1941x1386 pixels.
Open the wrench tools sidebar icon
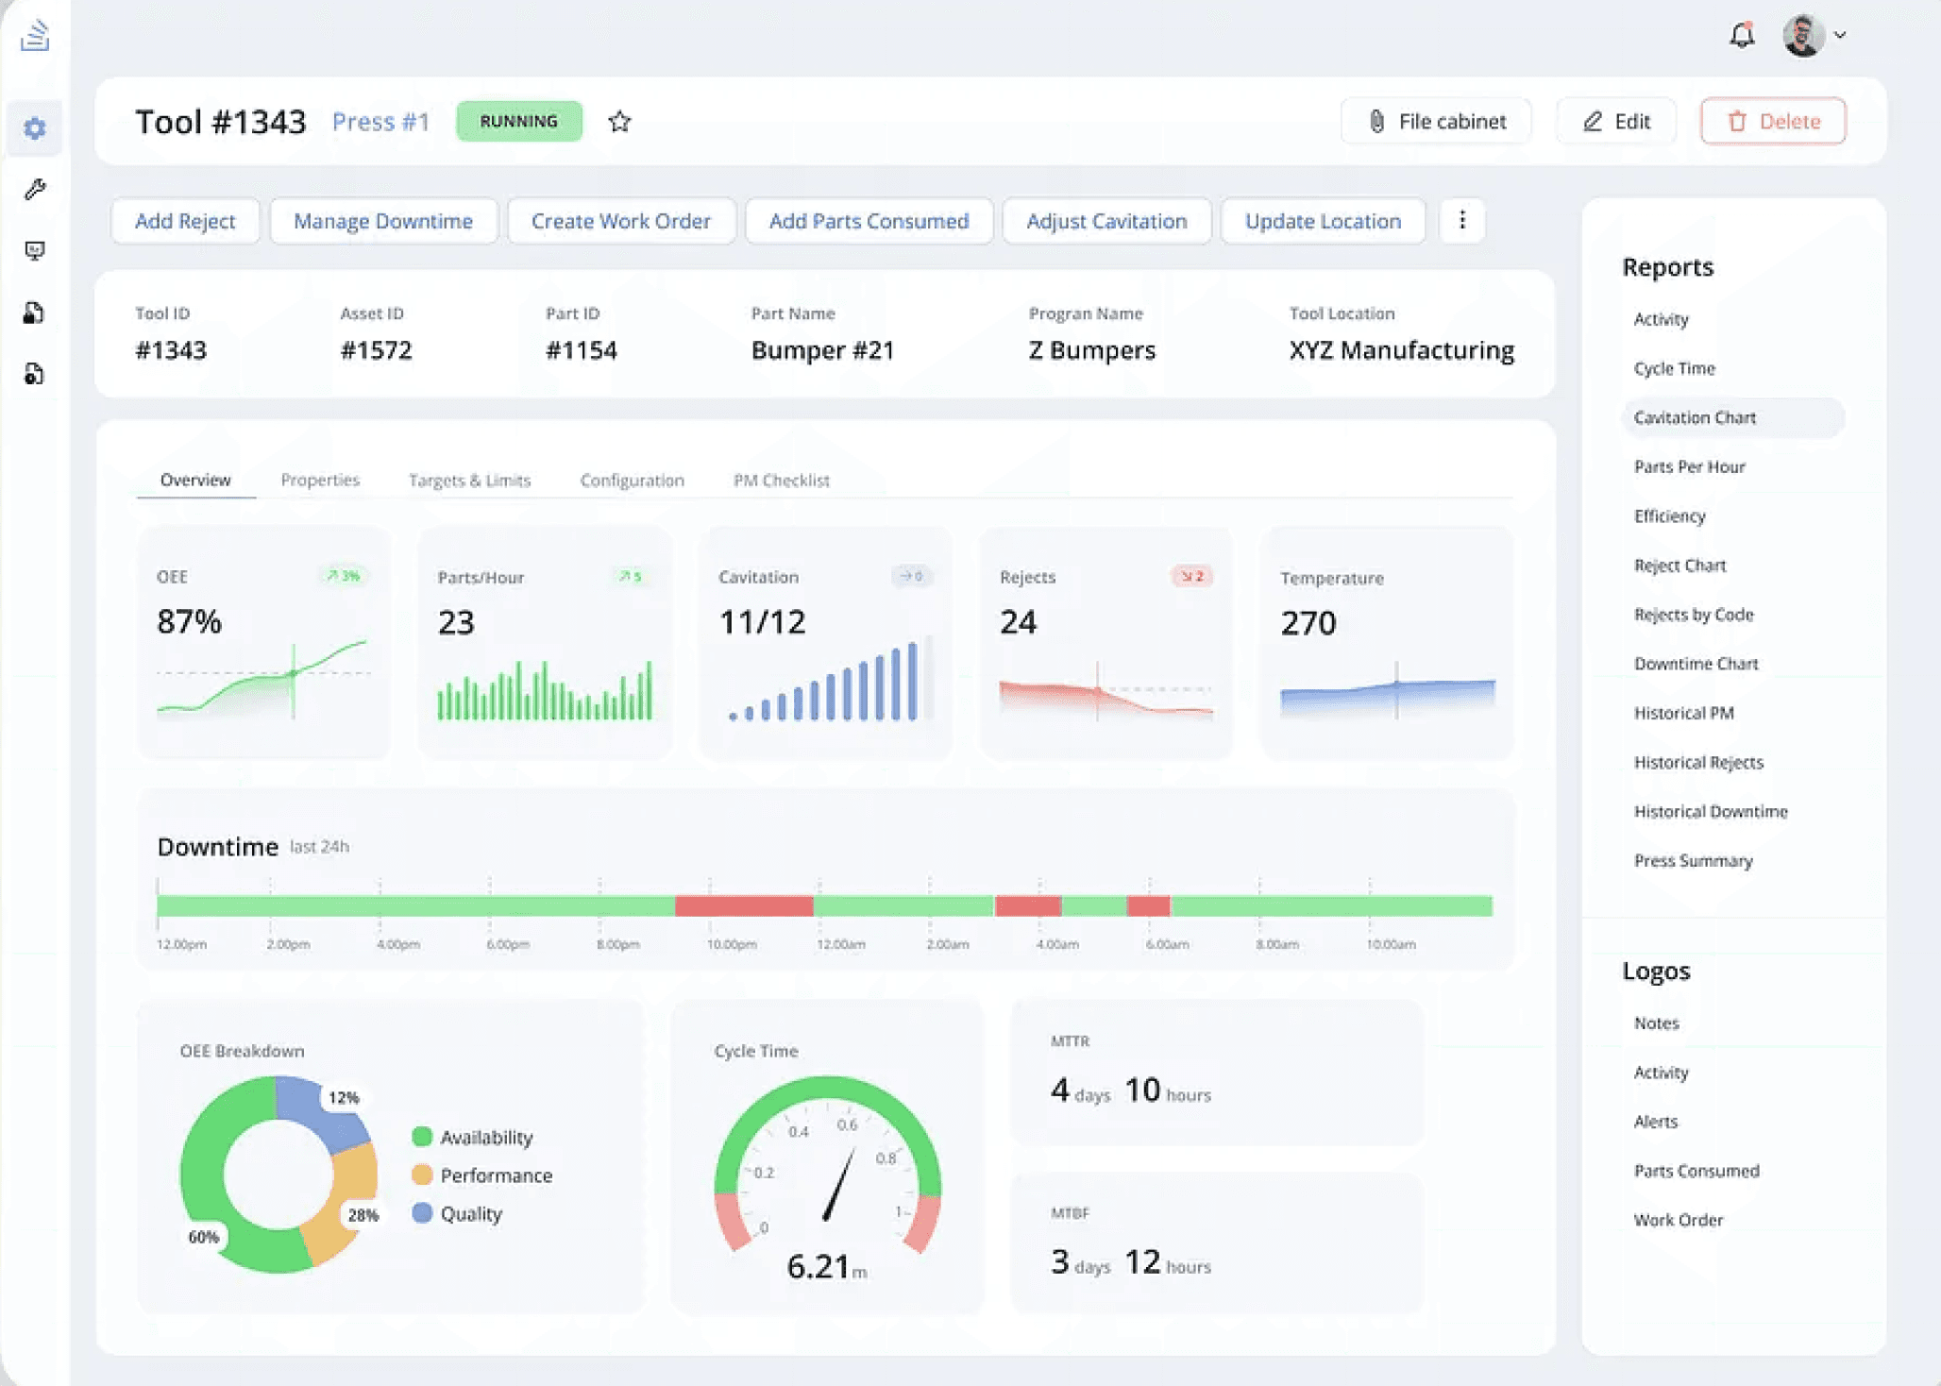tap(35, 190)
